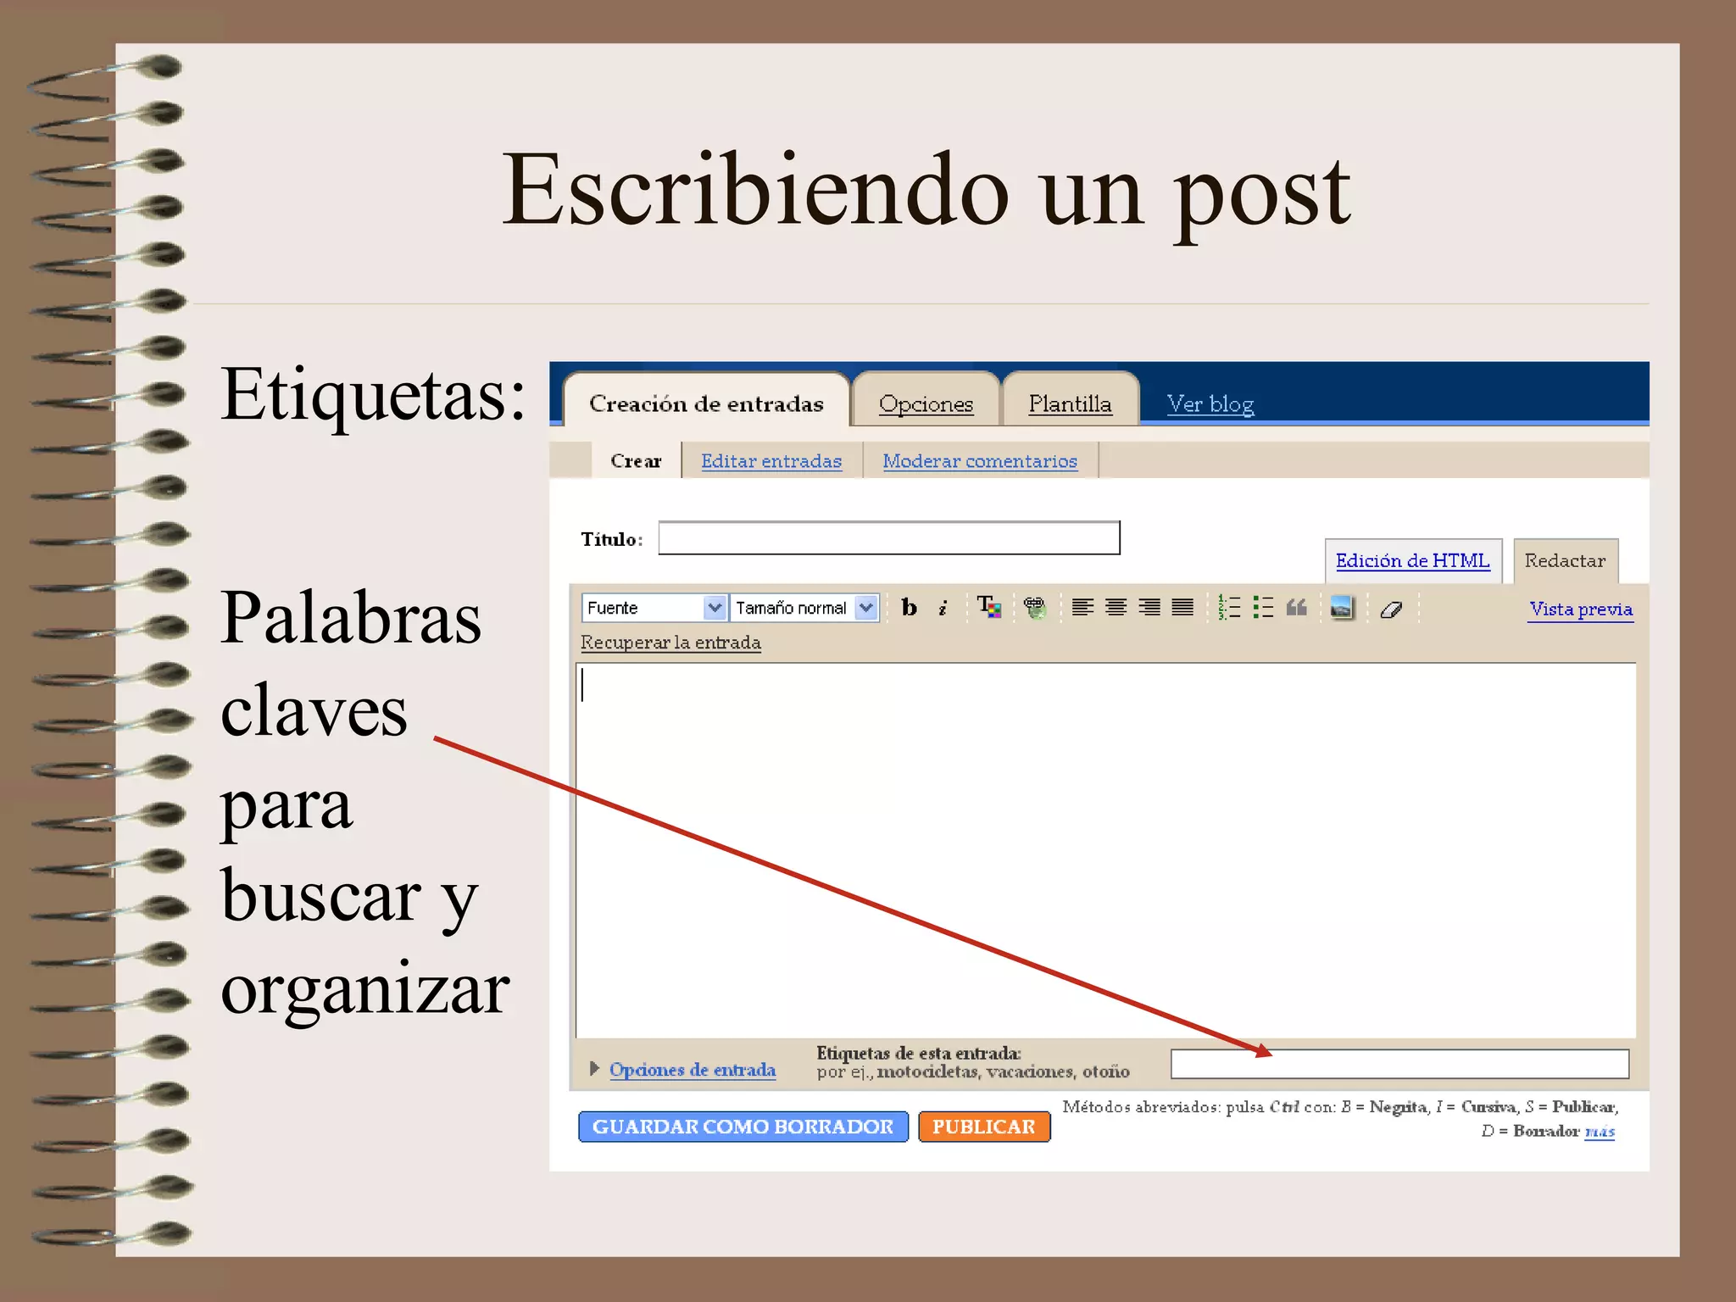Click inside the post body editor
The height and width of the screenshot is (1302, 1736).
tap(1105, 850)
